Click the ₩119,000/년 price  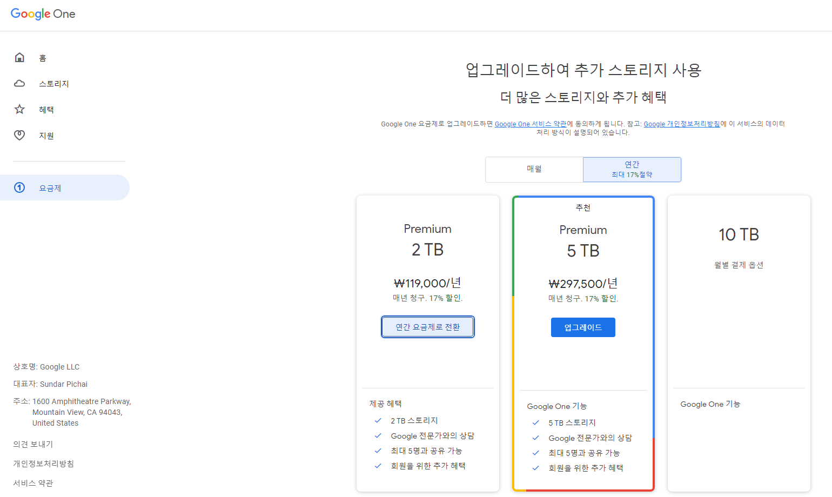click(x=428, y=283)
